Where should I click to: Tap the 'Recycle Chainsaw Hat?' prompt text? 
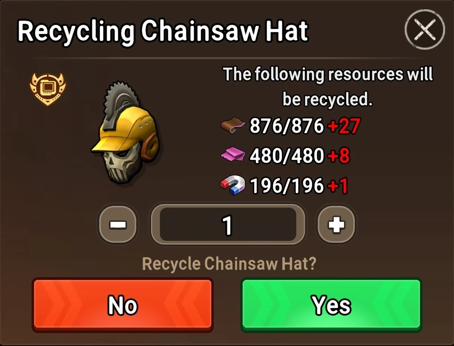point(229,263)
